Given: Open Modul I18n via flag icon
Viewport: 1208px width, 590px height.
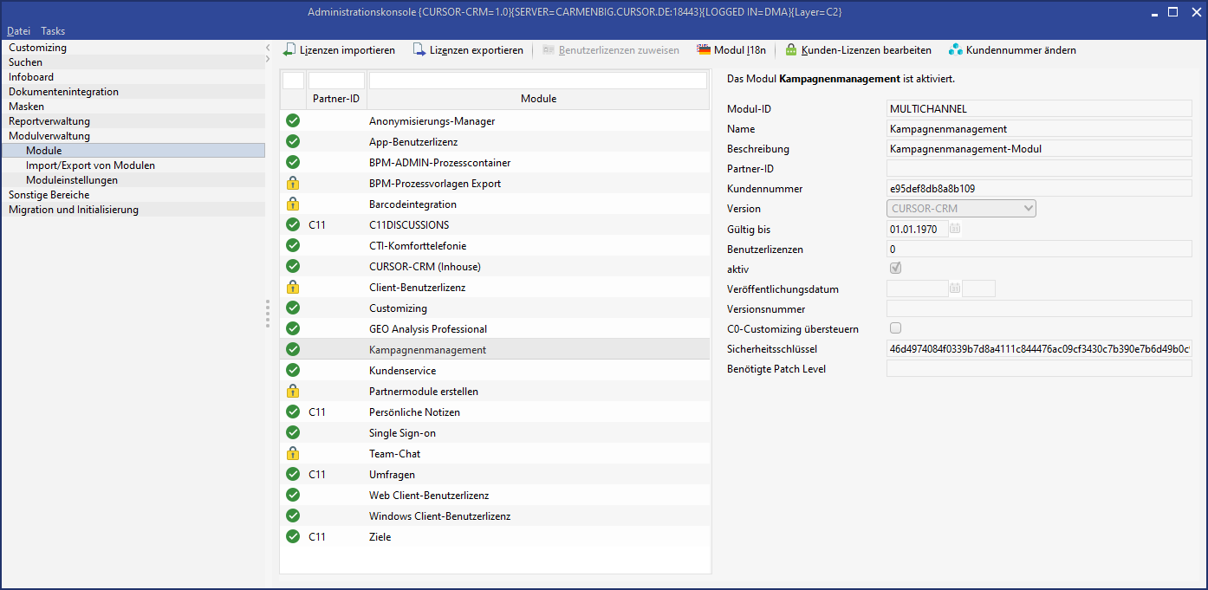Looking at the screenshot, I should tap(704, 50).
